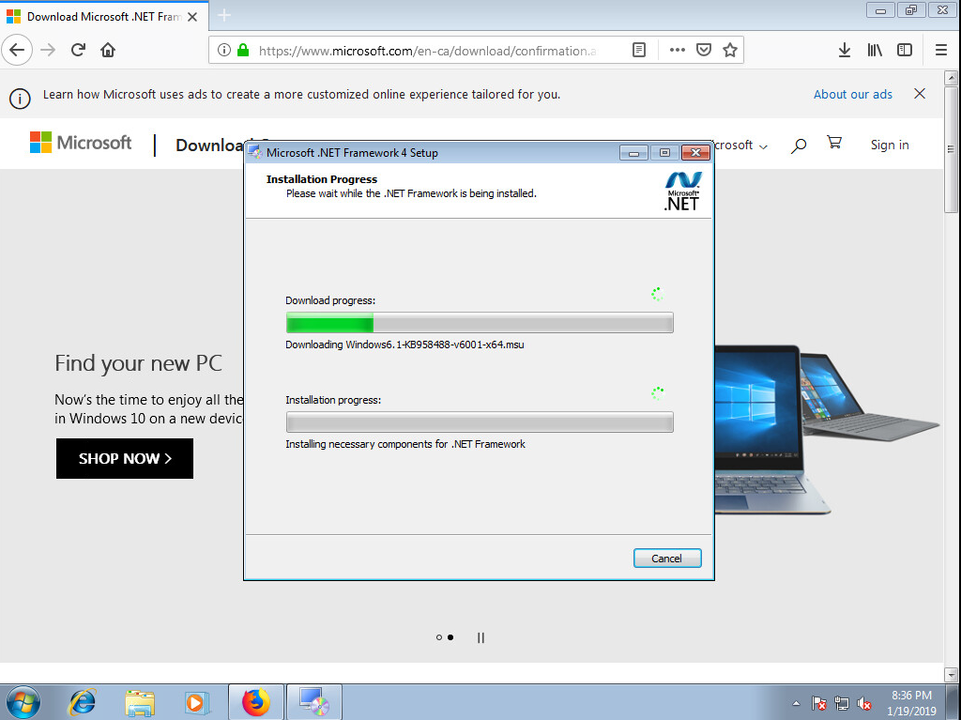This screenshot has width=961, height=720.
Task: Save page to Pocket icon
Action: click(x=704, y=51)
